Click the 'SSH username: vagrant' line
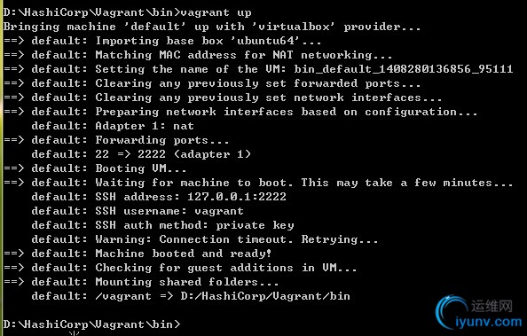Image resolution: width=527 pixels, height=336 pixels. (x=138, y=211)
